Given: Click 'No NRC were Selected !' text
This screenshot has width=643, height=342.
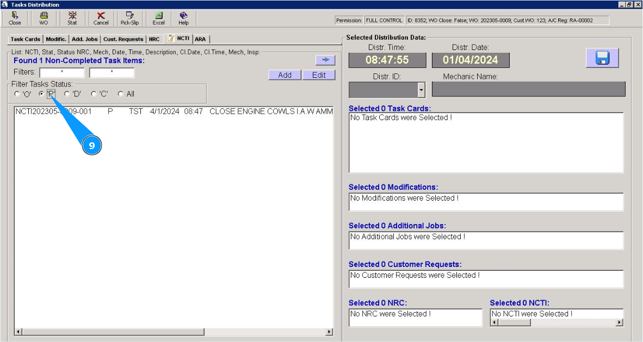Looking at the screenshot, I should pyautogui.click(x=390, y=314).
